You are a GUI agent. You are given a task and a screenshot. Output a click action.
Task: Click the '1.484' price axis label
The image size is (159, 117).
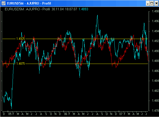tap(155, 81)
